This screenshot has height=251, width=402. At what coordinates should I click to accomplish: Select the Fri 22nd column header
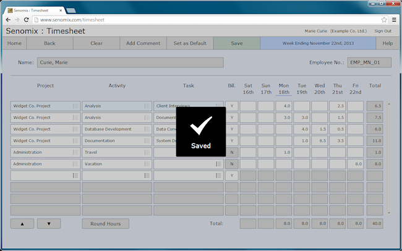pos(356,88)
